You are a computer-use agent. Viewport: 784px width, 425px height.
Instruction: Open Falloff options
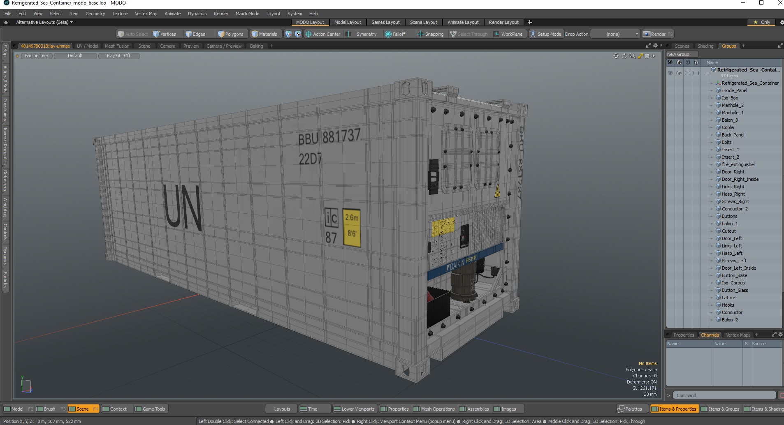pos(395,34)
